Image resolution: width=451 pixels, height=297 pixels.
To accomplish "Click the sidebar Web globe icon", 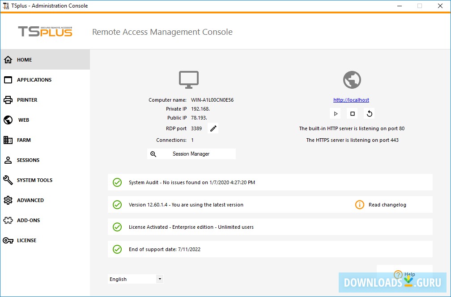I will [x=8, y=120].
